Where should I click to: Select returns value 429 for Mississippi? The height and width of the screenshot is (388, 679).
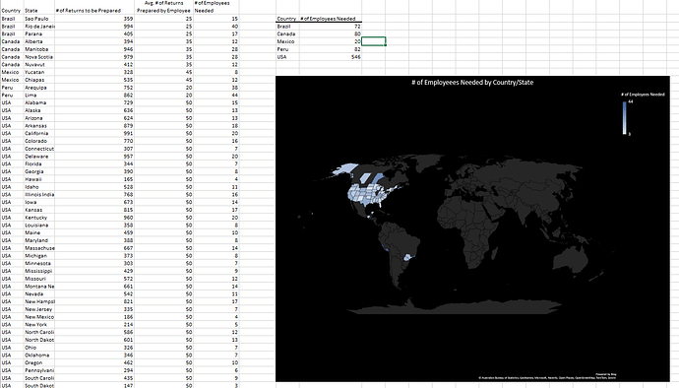(x=128, y=271)
